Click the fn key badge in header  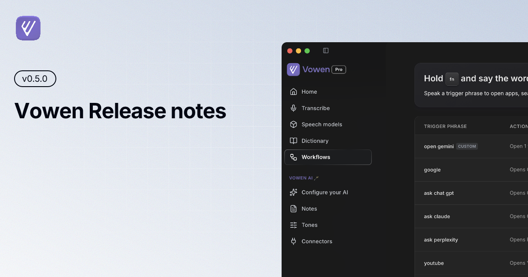click(452, 79)
